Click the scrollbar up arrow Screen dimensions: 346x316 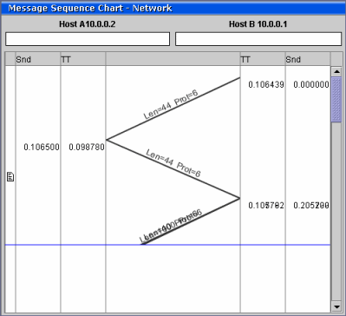(x=336, y=71)
